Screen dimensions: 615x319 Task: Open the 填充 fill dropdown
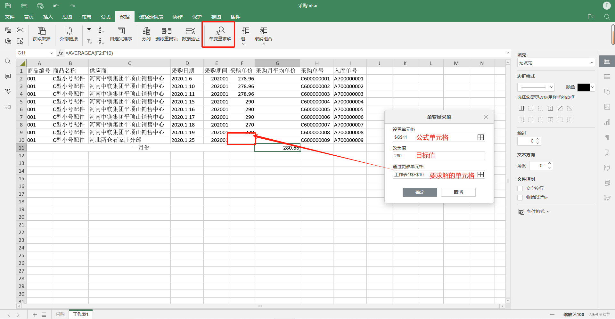556,63
